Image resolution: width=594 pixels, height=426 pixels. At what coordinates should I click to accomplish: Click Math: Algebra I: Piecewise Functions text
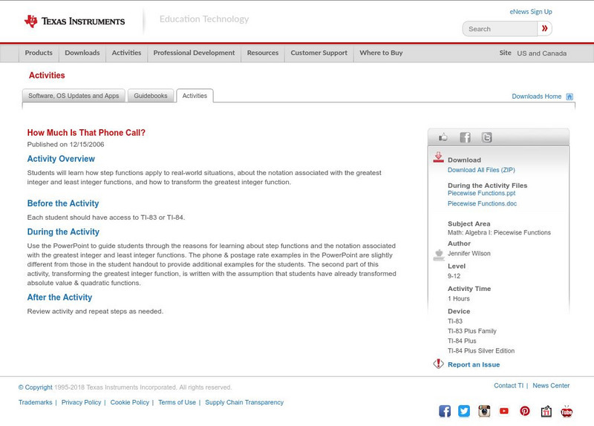tap(499, 232)
